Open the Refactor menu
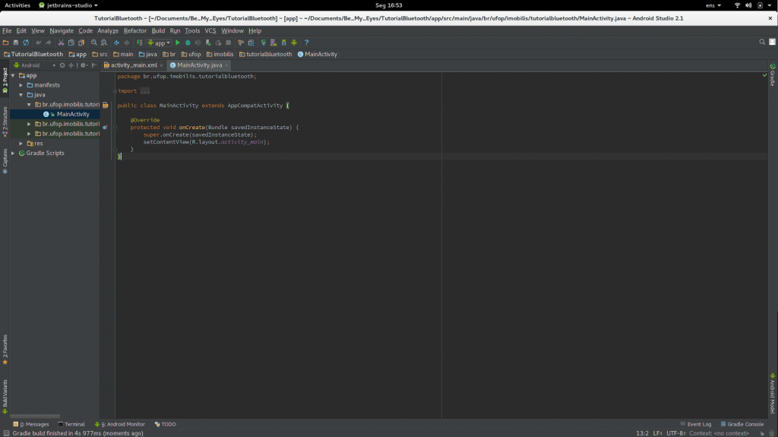 [135, 31]
